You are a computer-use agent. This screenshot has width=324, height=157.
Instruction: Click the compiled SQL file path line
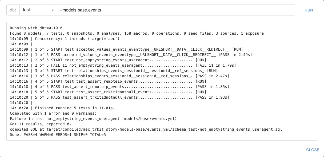146,129
